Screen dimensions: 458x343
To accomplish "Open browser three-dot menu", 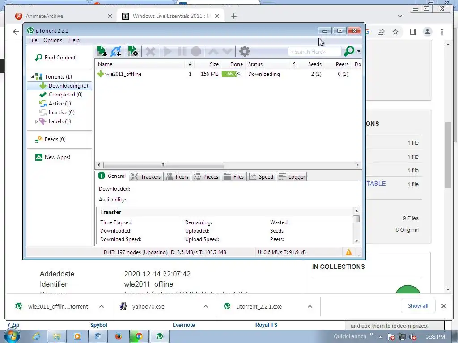I will 442,32.
